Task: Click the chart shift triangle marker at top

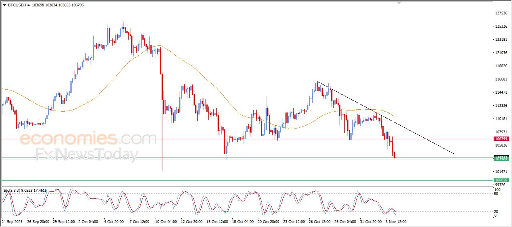Action: click(398, 3)
